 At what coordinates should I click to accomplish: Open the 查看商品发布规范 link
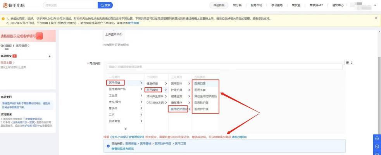pyautogui.click(x=122, y=148)
